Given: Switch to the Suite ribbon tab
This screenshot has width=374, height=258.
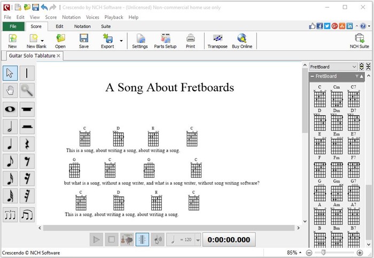Looking at the screenshot, I should (x=106, y=26).
